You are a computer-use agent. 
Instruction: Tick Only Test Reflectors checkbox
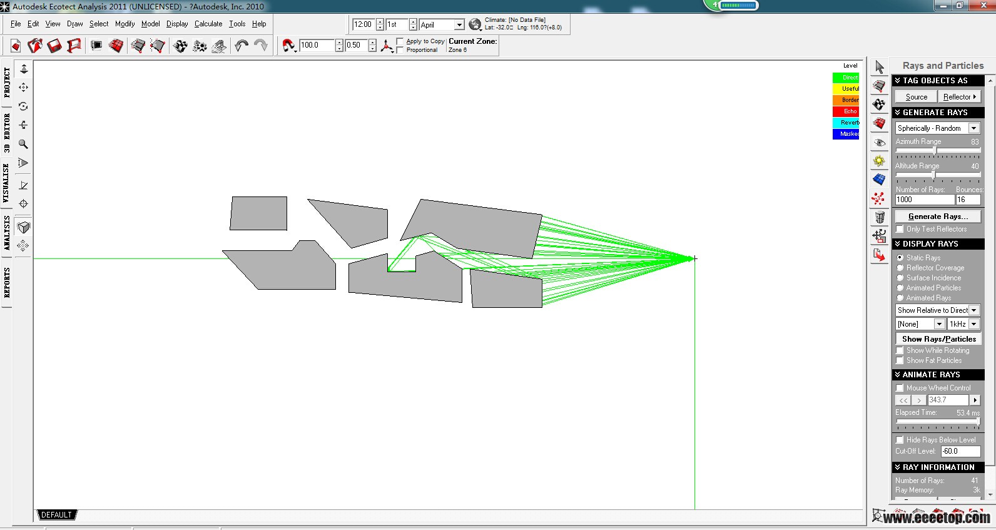pyautogui.click(x=900, y=229)
